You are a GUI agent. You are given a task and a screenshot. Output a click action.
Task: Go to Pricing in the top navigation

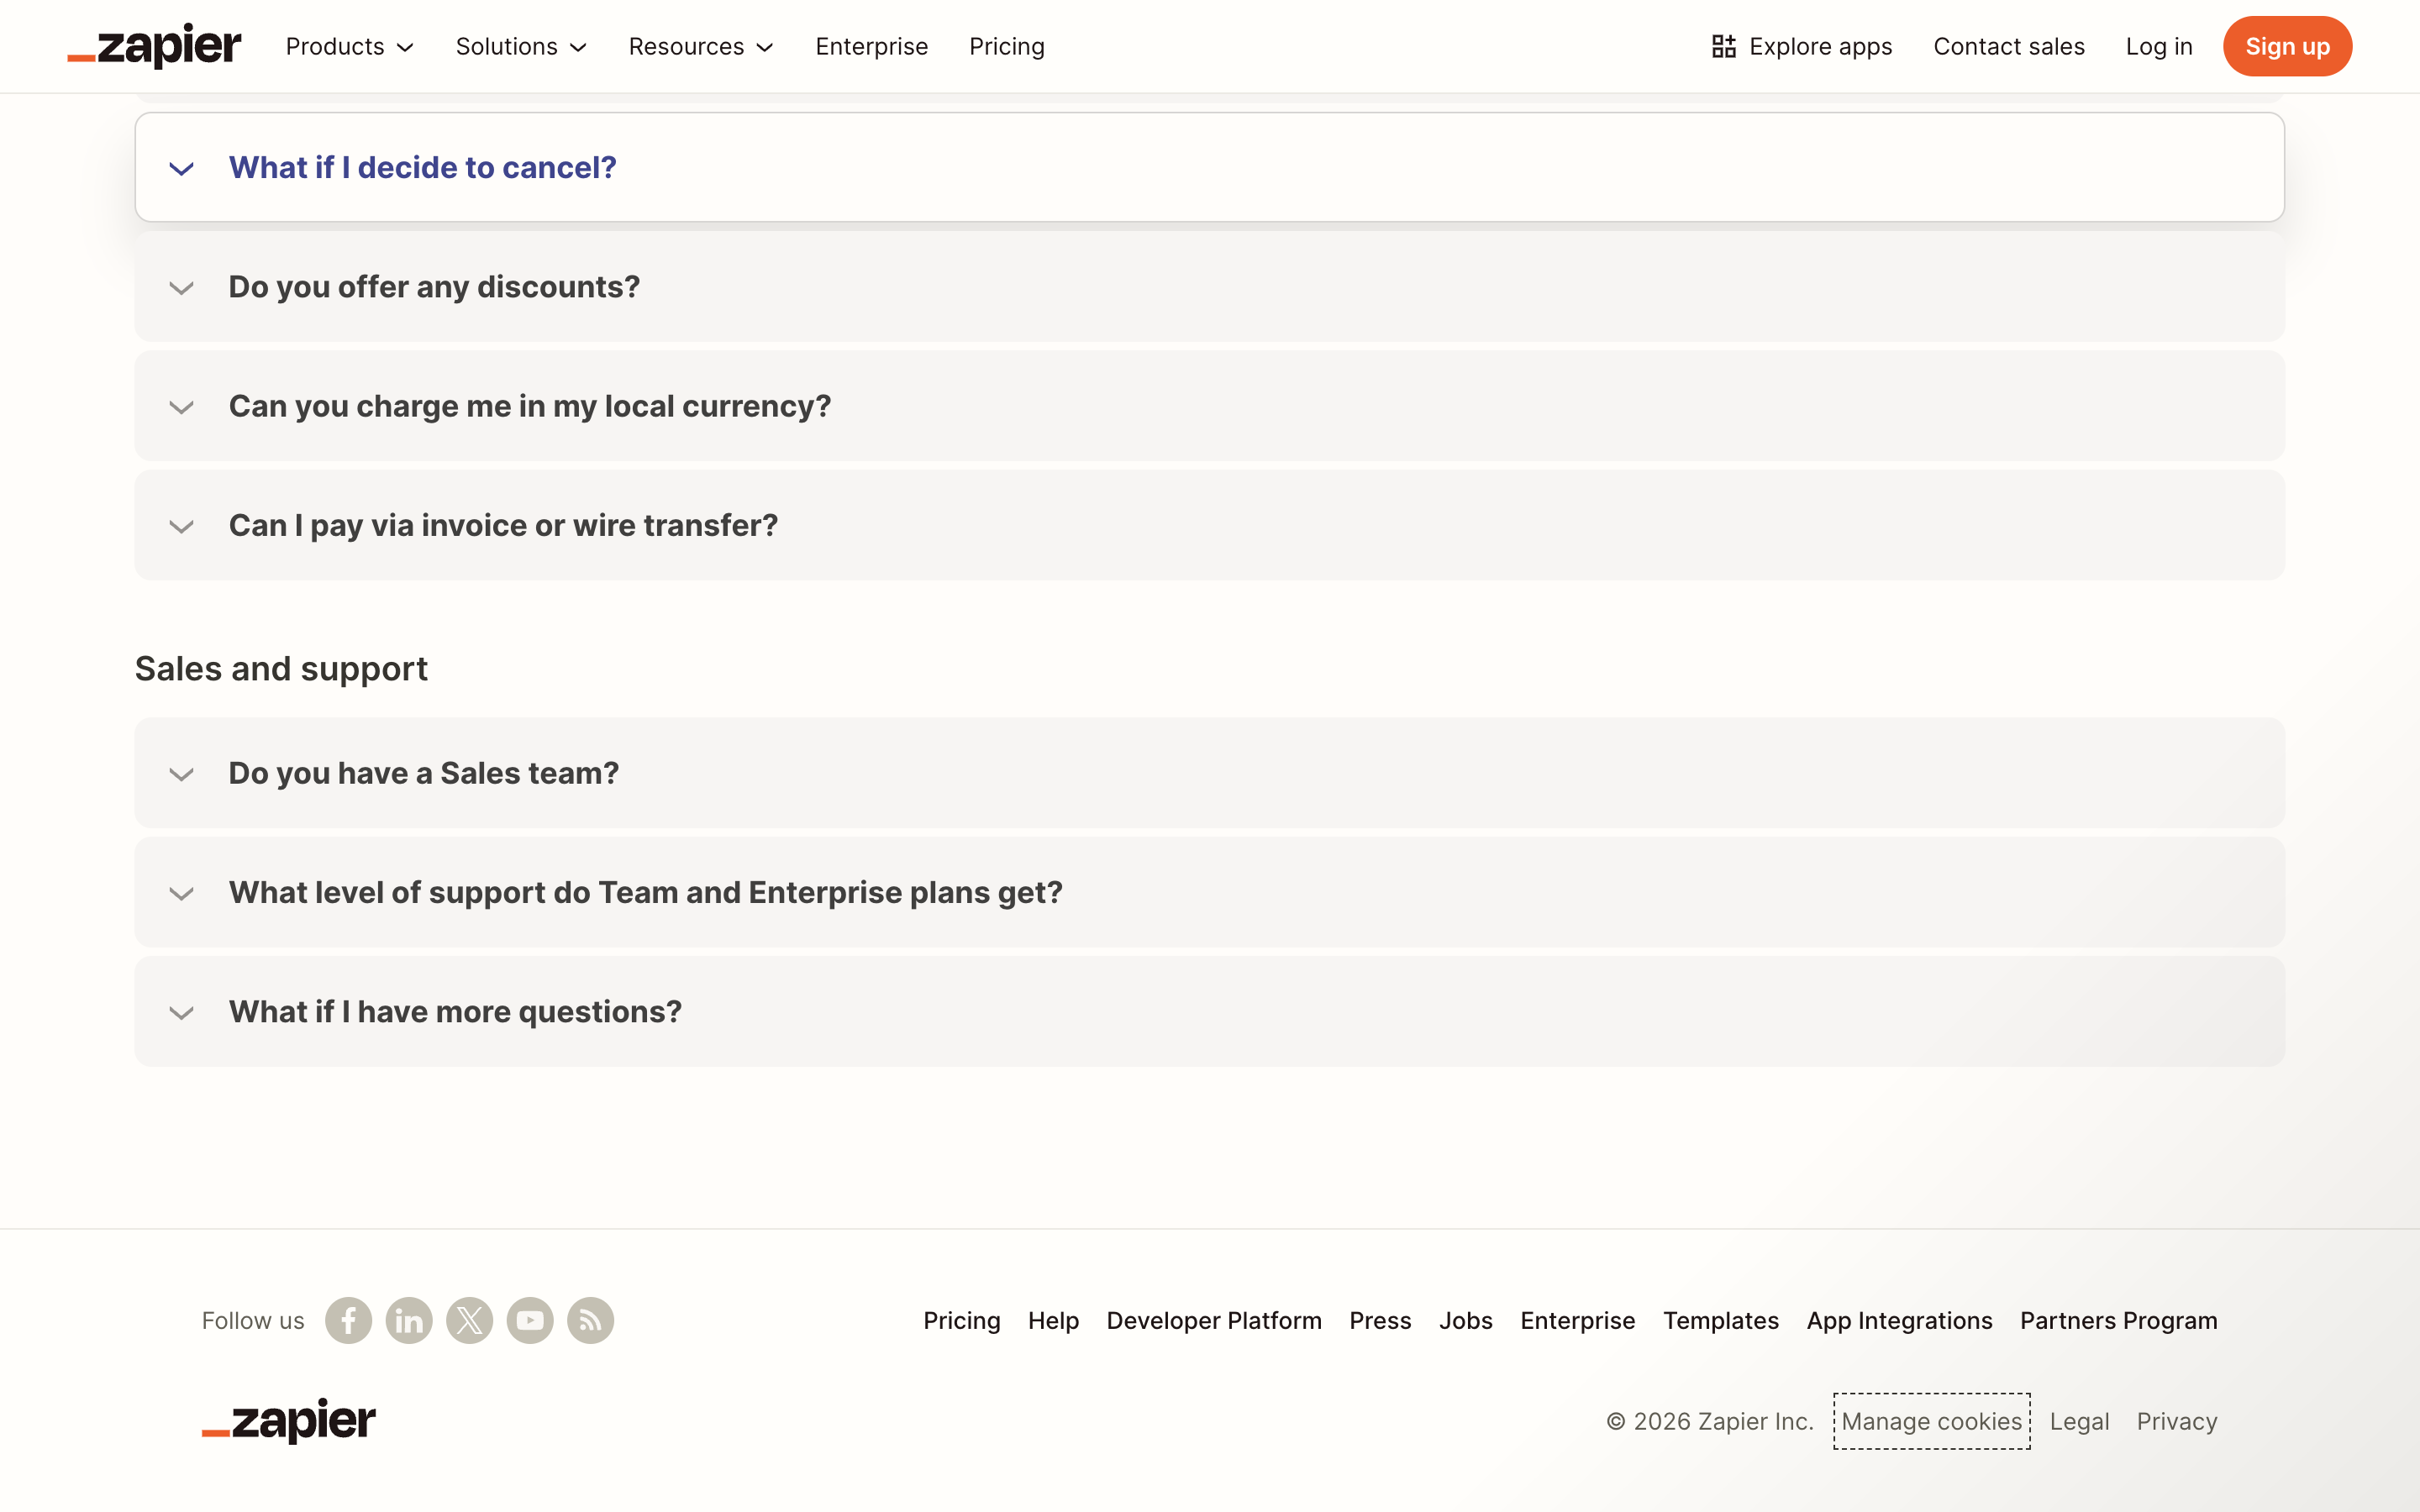[1006, 46]
